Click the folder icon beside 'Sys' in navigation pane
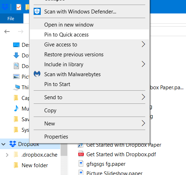This screenshot has height=175, width=186. [x=16, y=130]
